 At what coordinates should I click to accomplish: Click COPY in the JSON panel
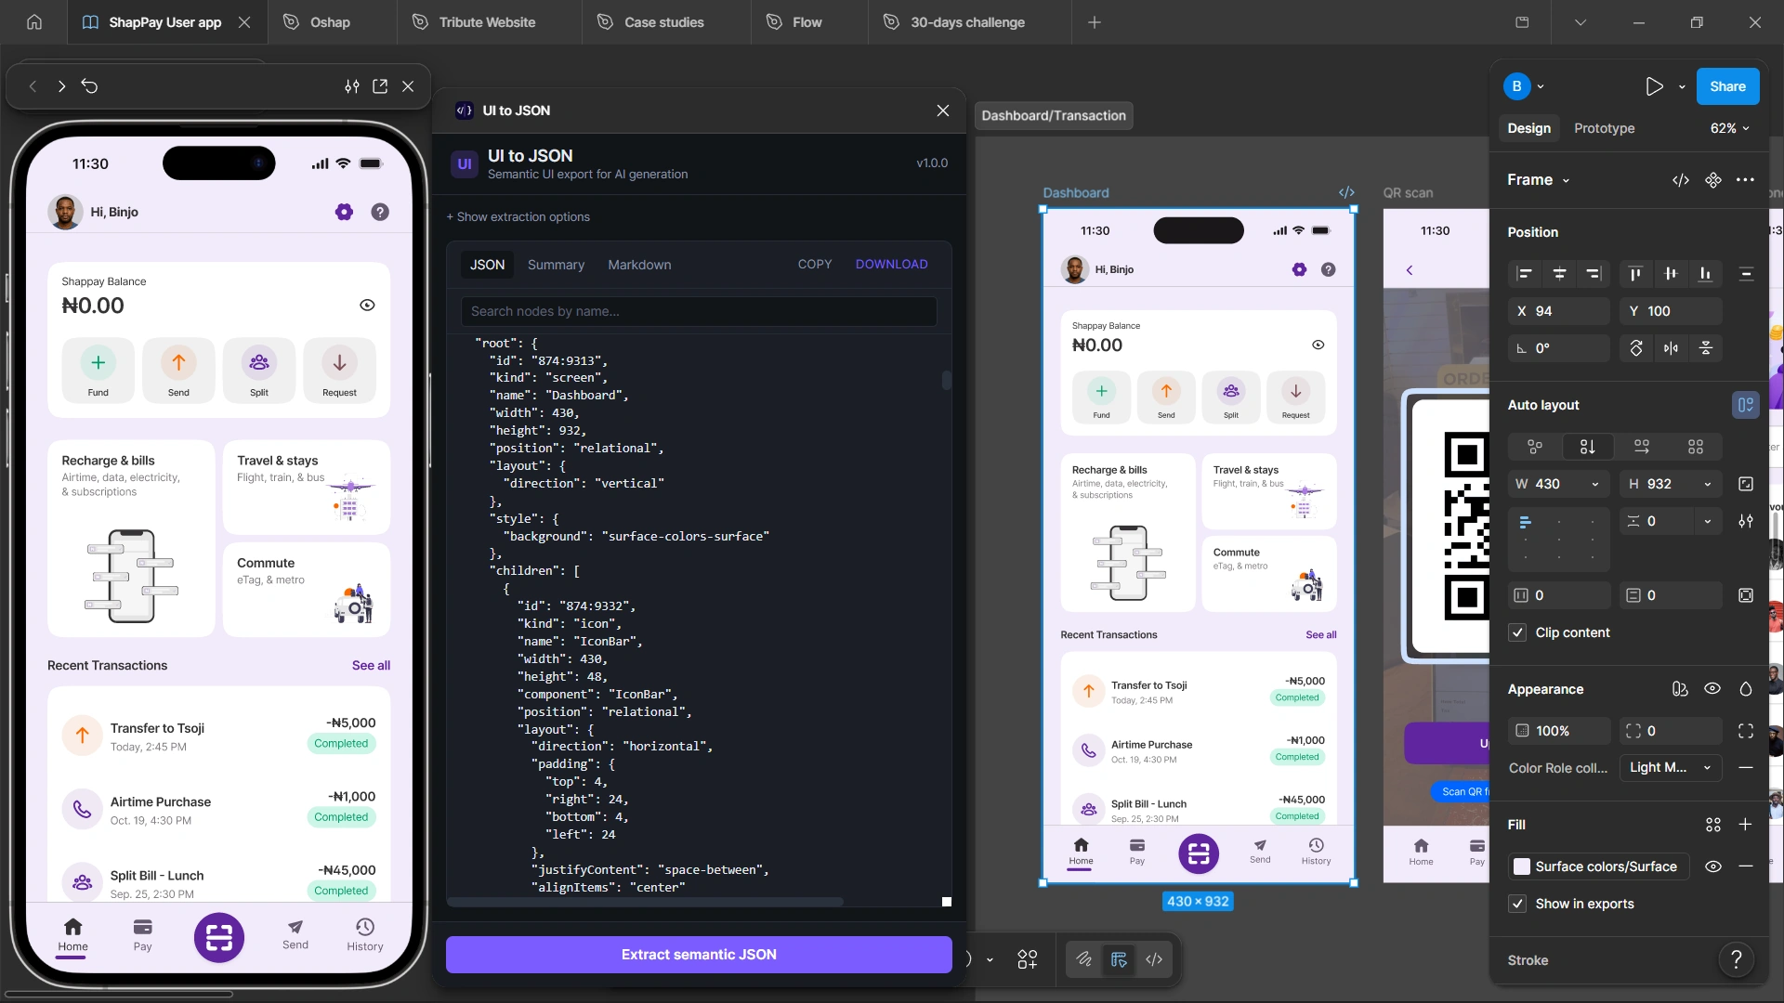815,265
